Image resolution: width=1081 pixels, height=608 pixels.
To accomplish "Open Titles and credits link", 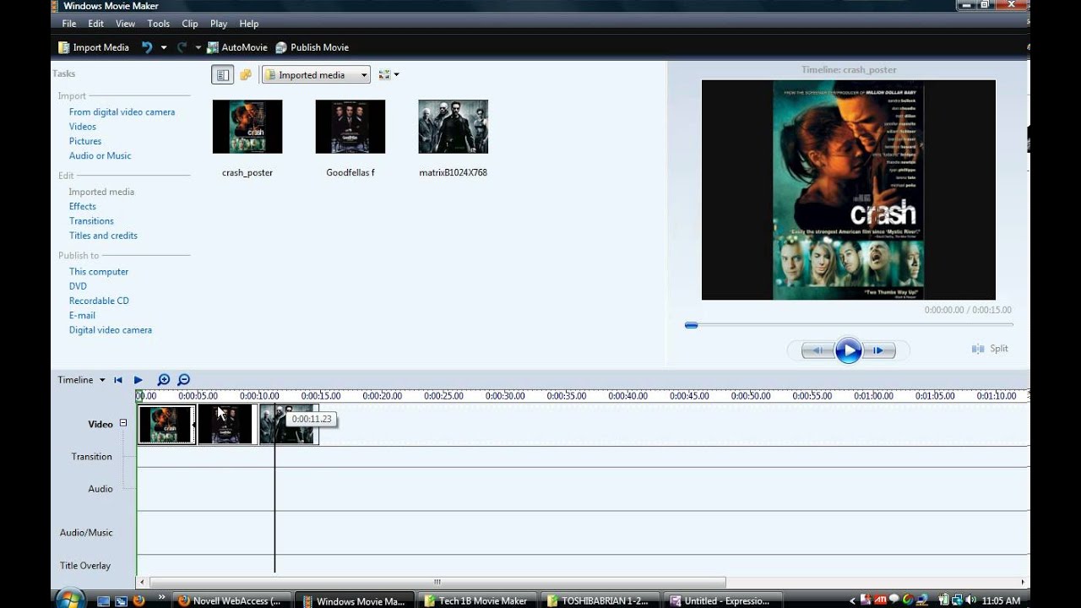I will pyautogui.click(x=103, y=236).
